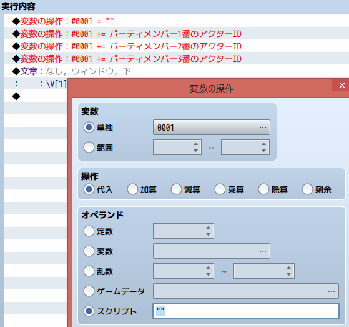This screenshot has height=327, width=349.
Task: Click the 範囲 end value spinner
Action: pos(245,147)
